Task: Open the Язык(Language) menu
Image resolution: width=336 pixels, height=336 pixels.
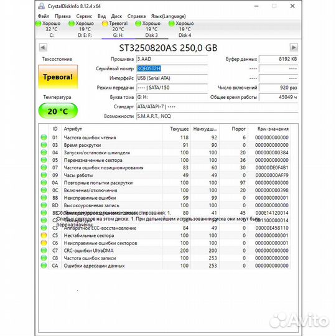Action: coord(168,16)
